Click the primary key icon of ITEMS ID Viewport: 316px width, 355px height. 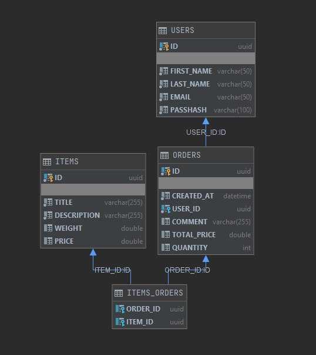click(x=48, y=178)
